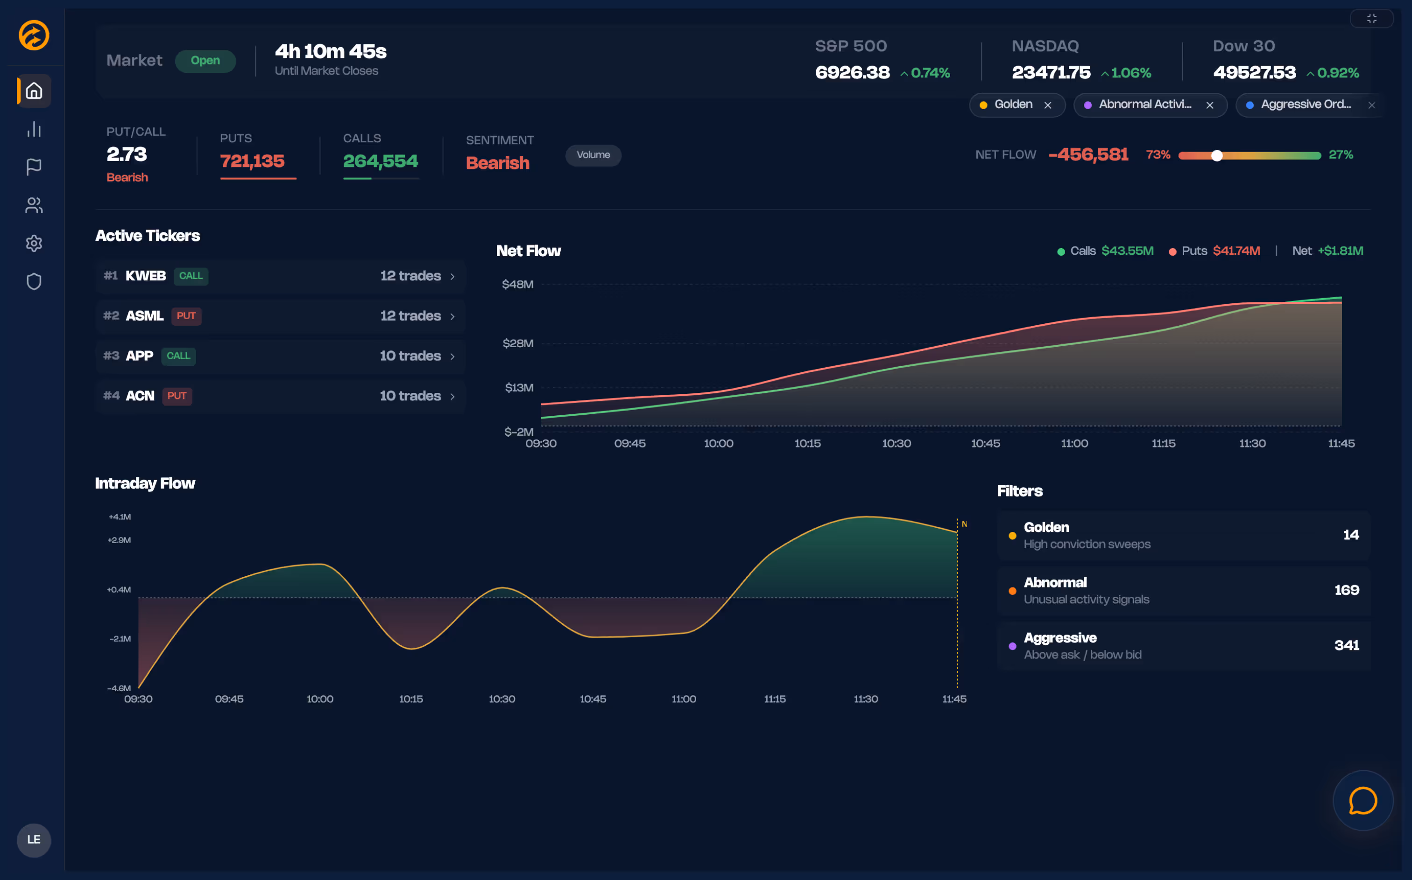Open the chat bubble support button

[1363, 801]
